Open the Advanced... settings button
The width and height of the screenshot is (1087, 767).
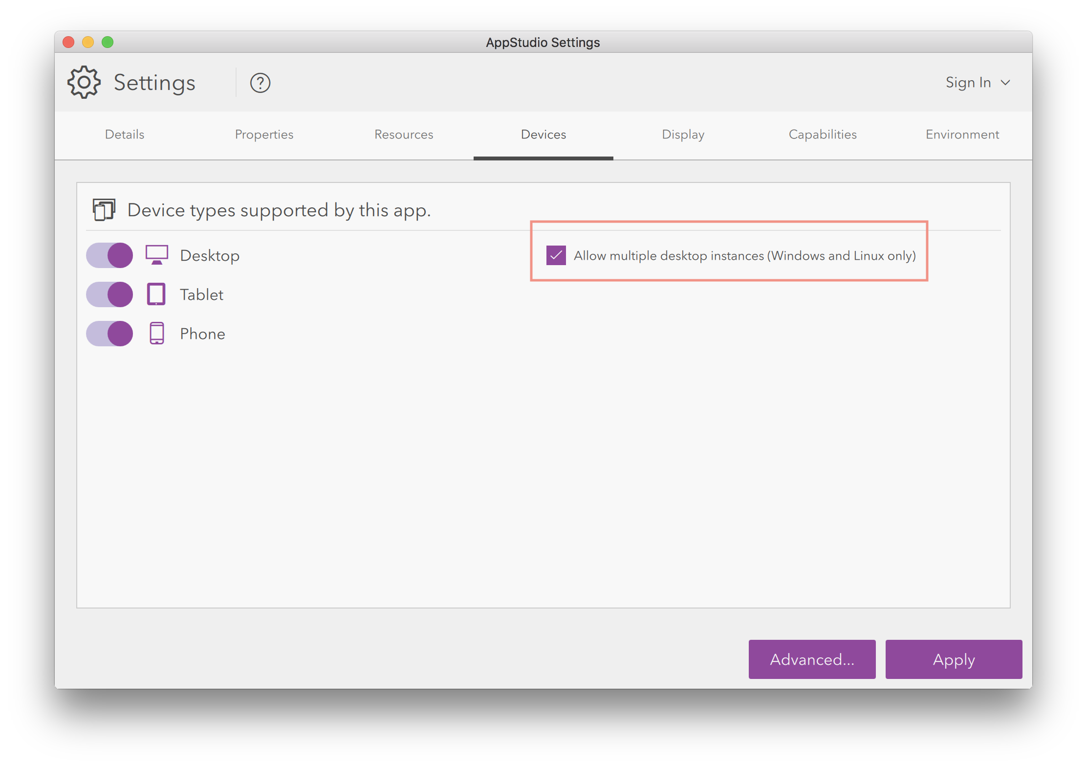click(812, 659)
